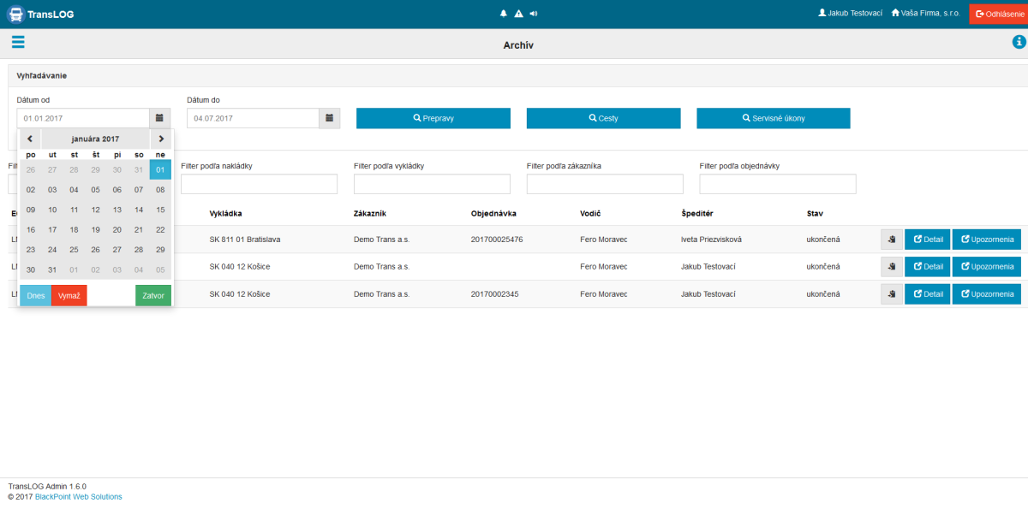1028x515 pixels.
Task: Toggle the calendar icon for Dátum od
Action: (x=160, y=118)
